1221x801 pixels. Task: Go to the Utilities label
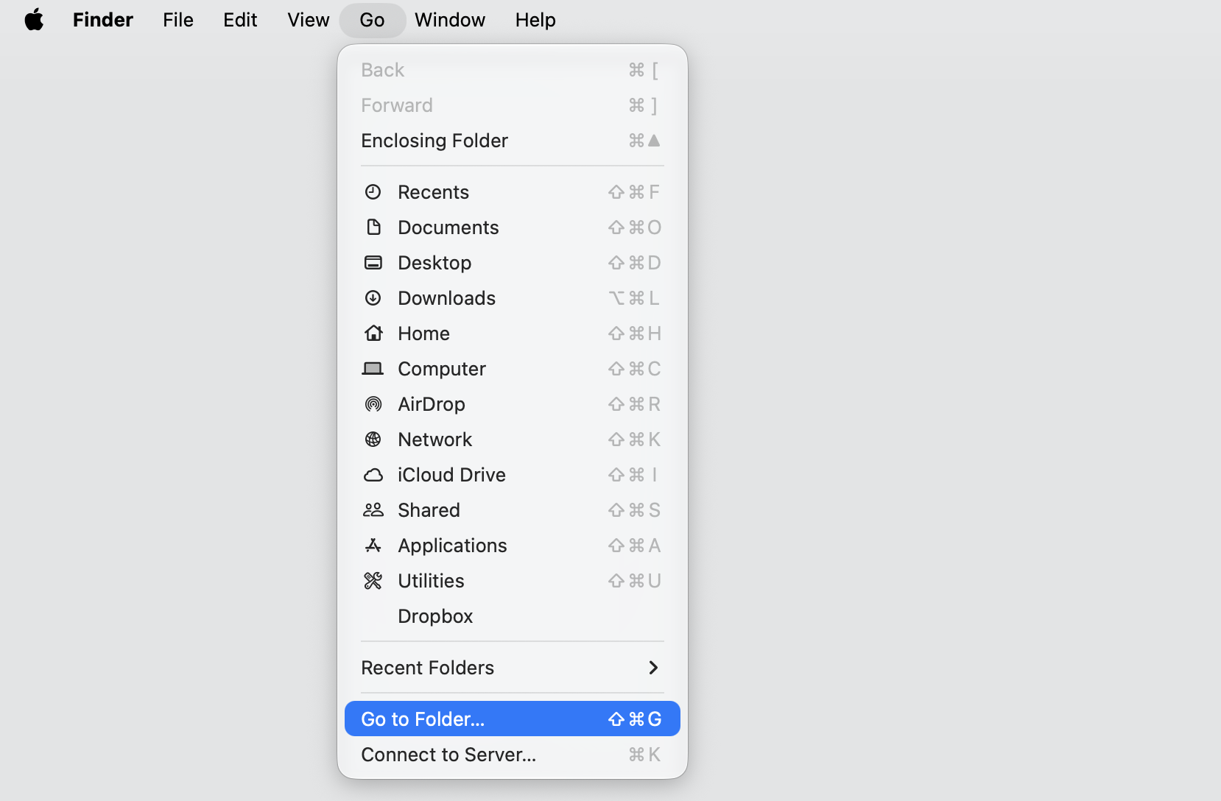pos(431,581)
